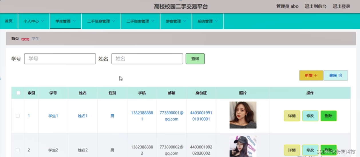Click the 身份证 column header
Image resolution: width=360 pixels, height=157 pixels.
pos(201,93)
